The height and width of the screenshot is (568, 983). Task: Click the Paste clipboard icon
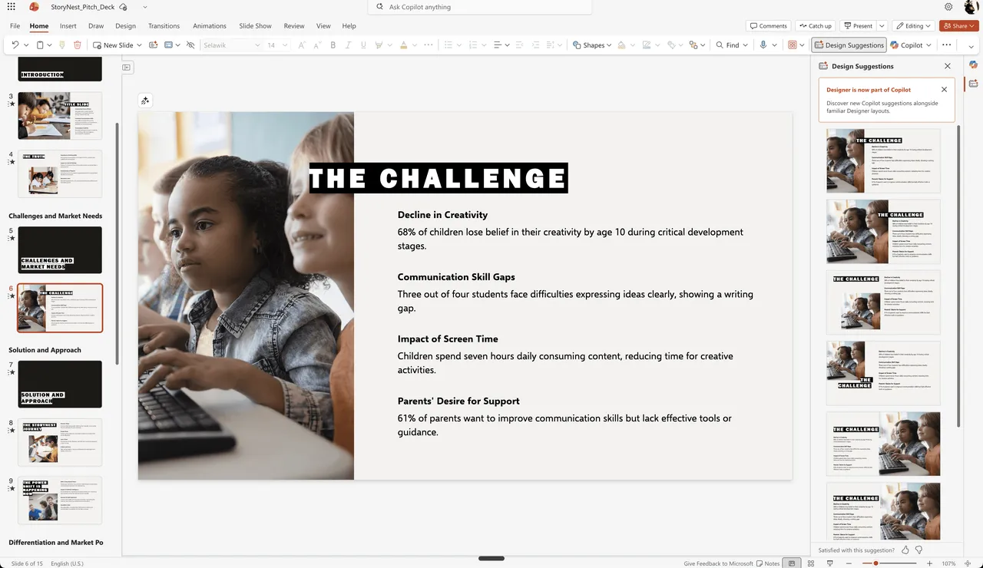(x=40, y=45)
